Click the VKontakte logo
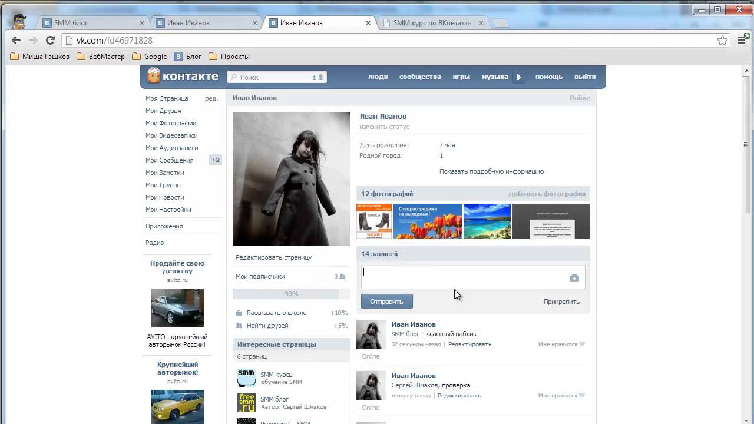This screenshot has height=424, width=754. tap(183, 77)
